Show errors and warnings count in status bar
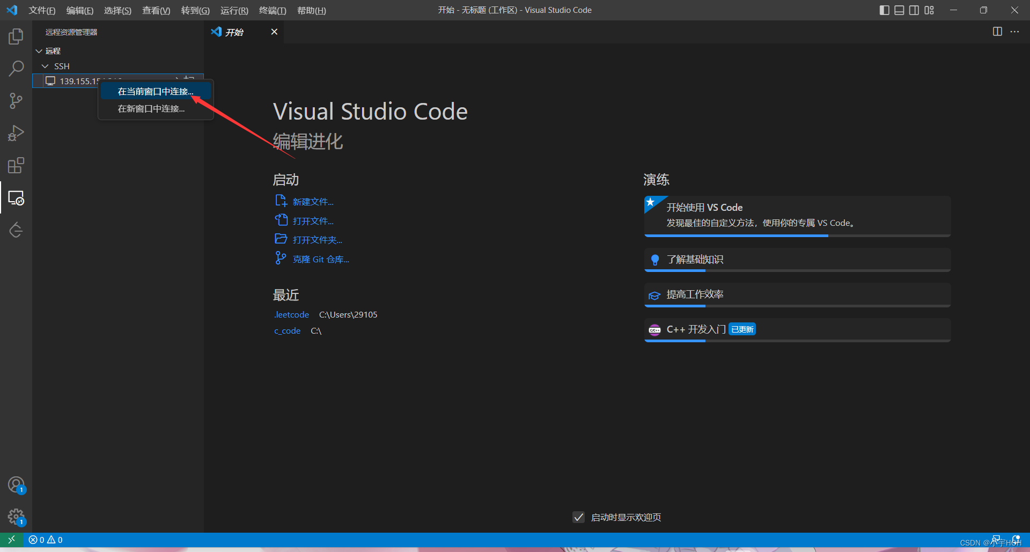The height and width of the screenshot is (552, 1030). pyautogui.click(x=46, y=540)
